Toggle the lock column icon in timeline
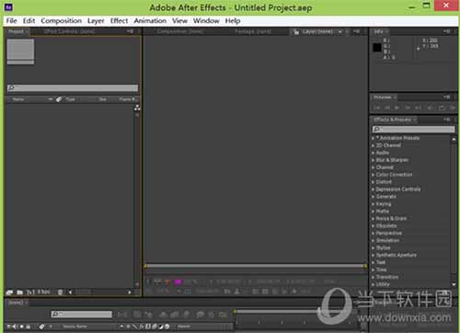The image size is (460, 333). (29, 327)
